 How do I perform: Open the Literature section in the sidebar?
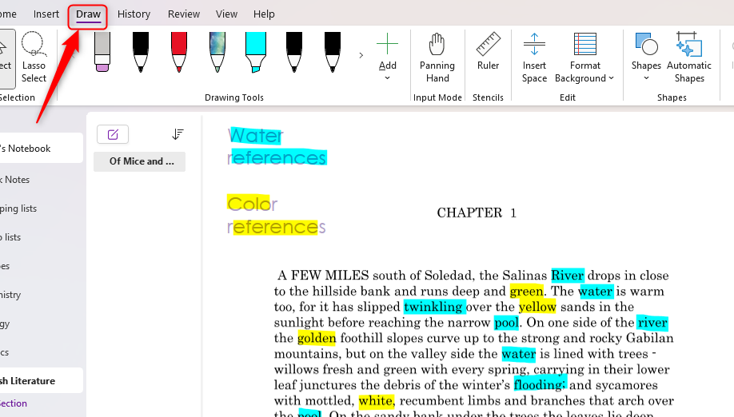pyautogui.click(x=40, y=380)
